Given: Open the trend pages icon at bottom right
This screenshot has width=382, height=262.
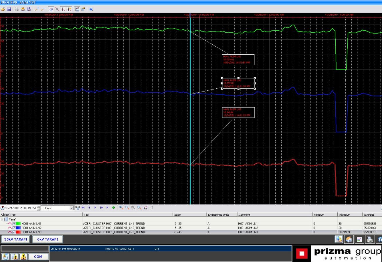Looking at the screenshot, I should [339, 239].
